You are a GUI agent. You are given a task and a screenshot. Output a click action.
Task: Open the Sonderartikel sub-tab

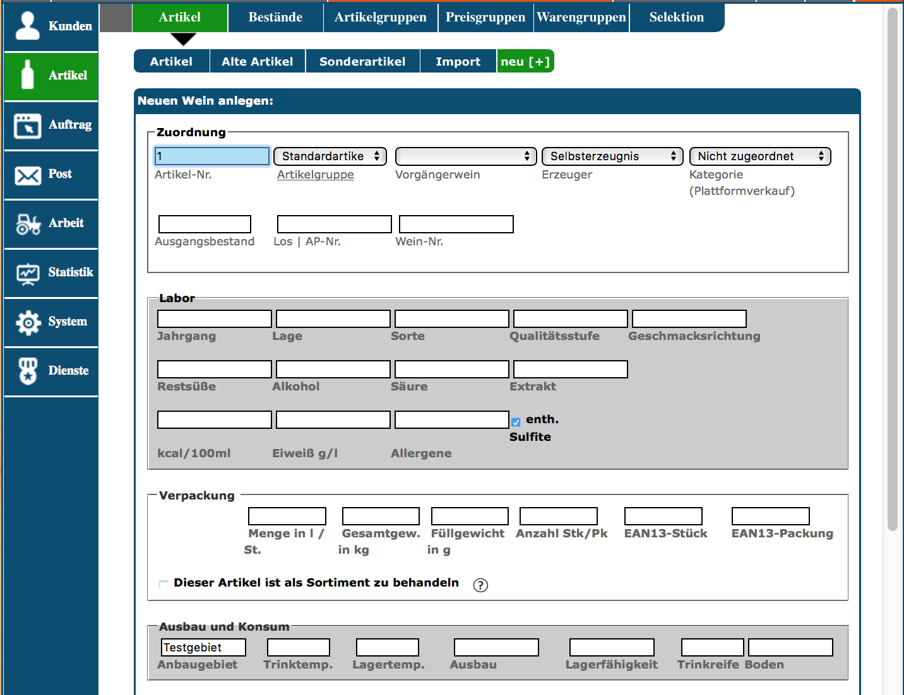pyautogui.click(x=362, y=62)
